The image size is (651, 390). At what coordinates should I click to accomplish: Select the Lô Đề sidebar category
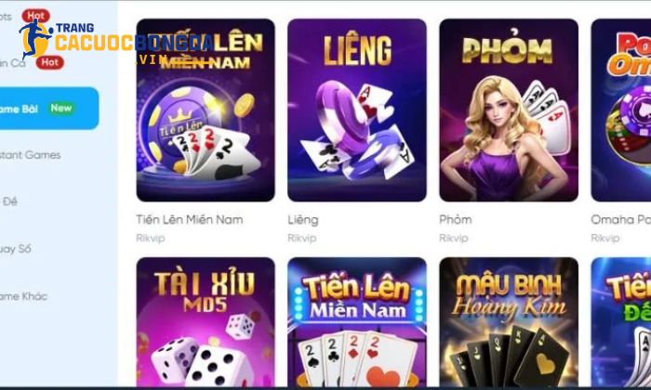pyautogui.click(x=9, y=201)
